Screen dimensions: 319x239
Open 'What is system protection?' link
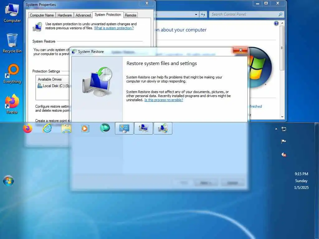114,28
